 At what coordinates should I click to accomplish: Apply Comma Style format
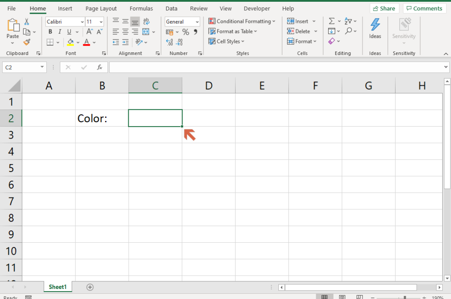(x=195, y=32)
